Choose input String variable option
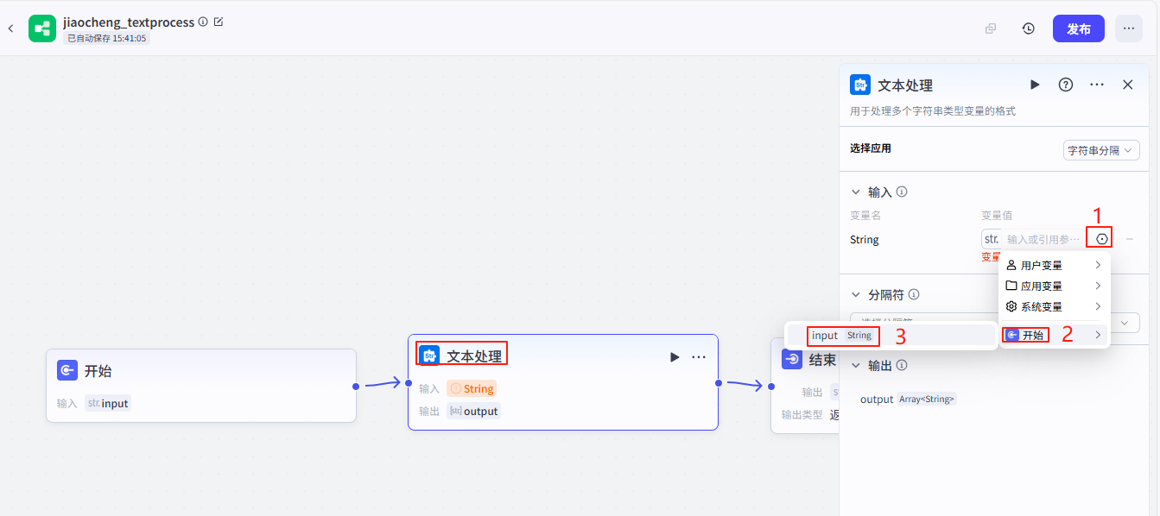Image resolution: width=1160 pixels, height=516 pixels. point(891,336)
